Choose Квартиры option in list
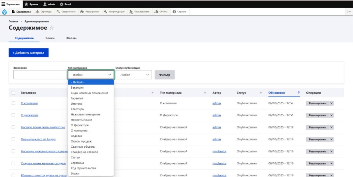 (91, 109)
